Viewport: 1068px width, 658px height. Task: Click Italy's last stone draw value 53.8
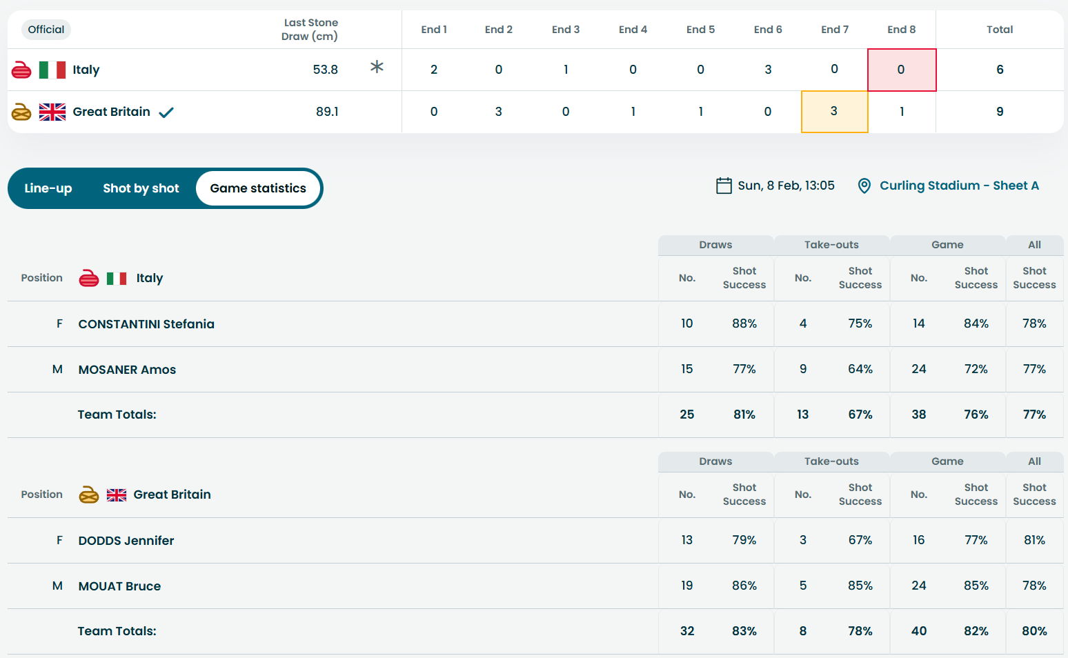click(326, 70)
